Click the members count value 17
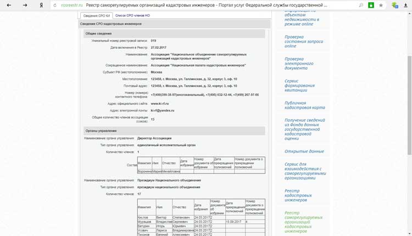Image resolution: width=412 pixels, height=236 pixels. [139, 194]
